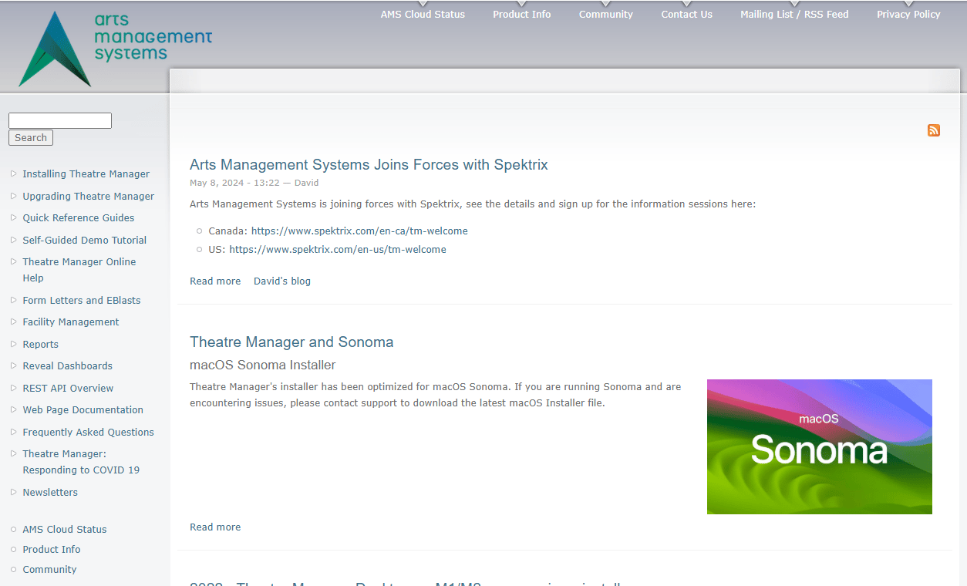Open the Spektrix US welcome link

tap(338, 249)
